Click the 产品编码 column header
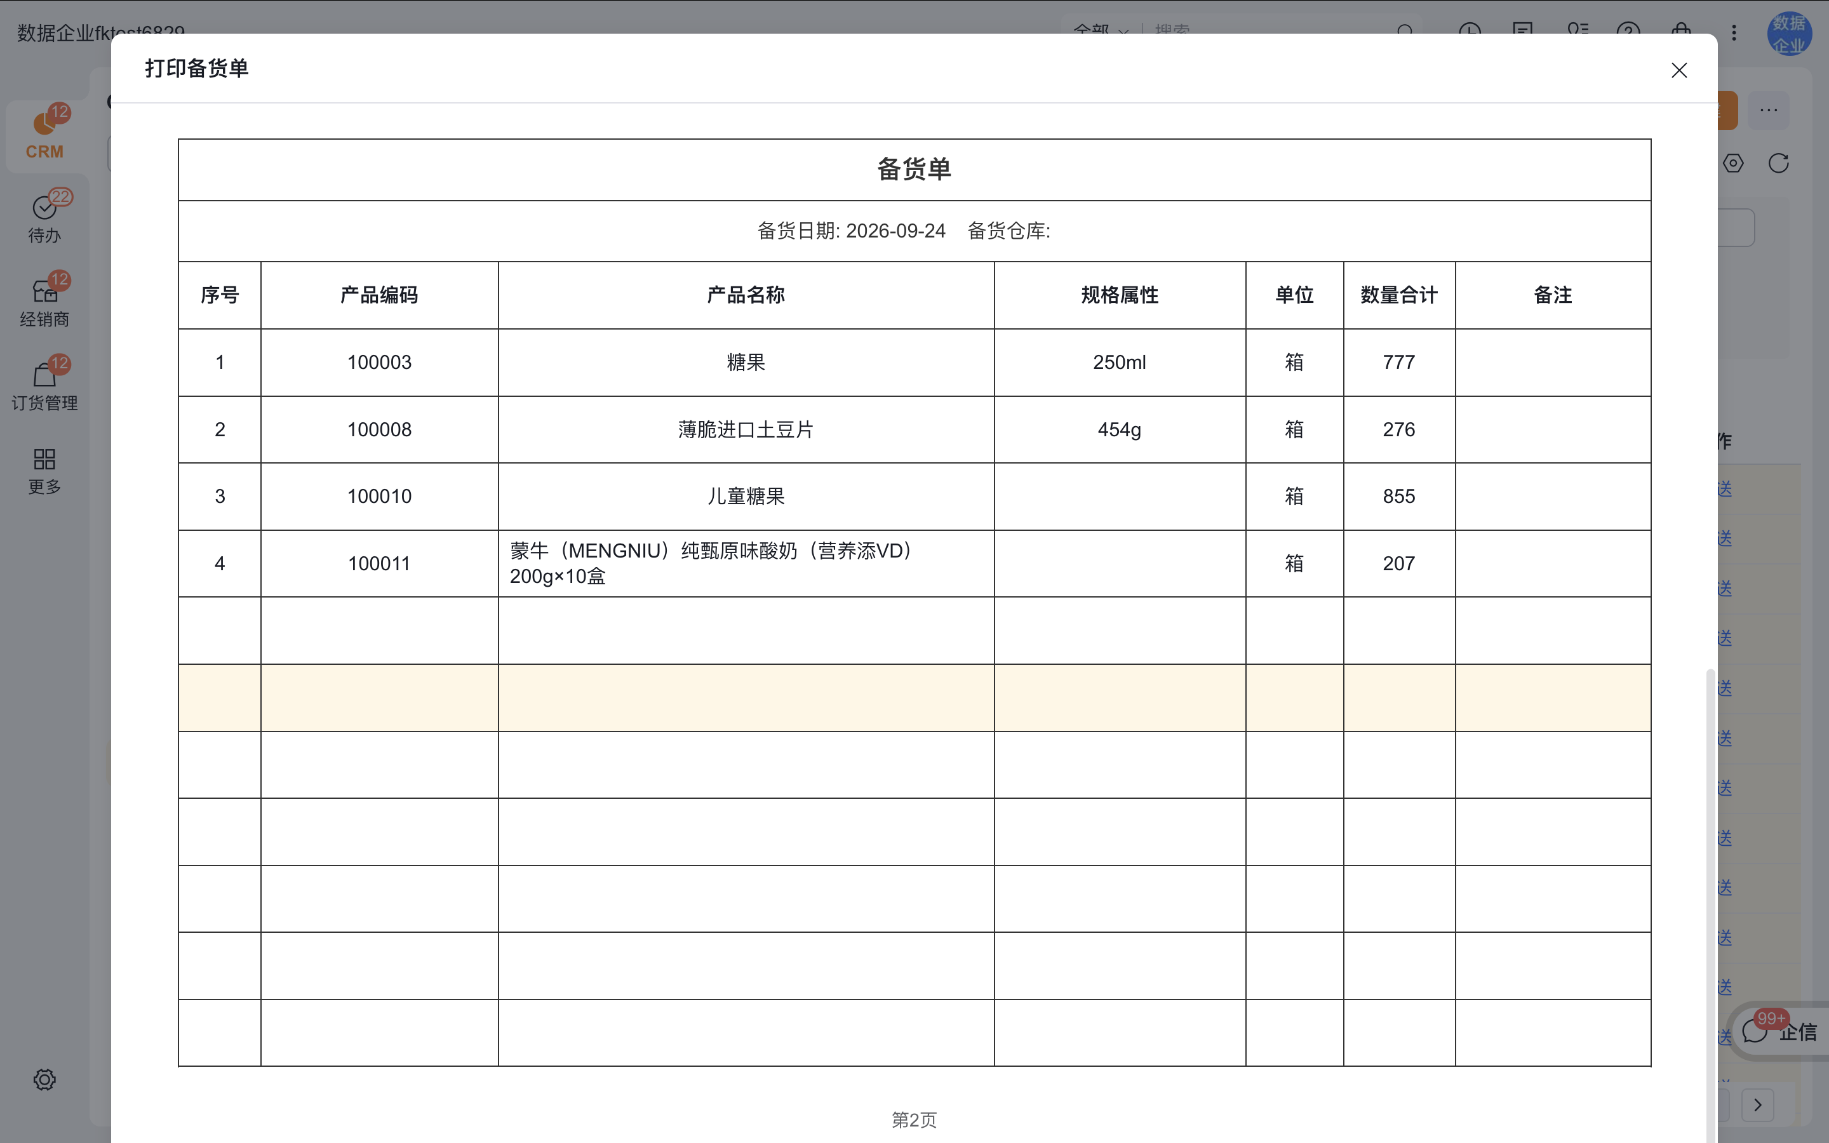This screenshot has height=1143, width=1829. click(x=379, y=295)
